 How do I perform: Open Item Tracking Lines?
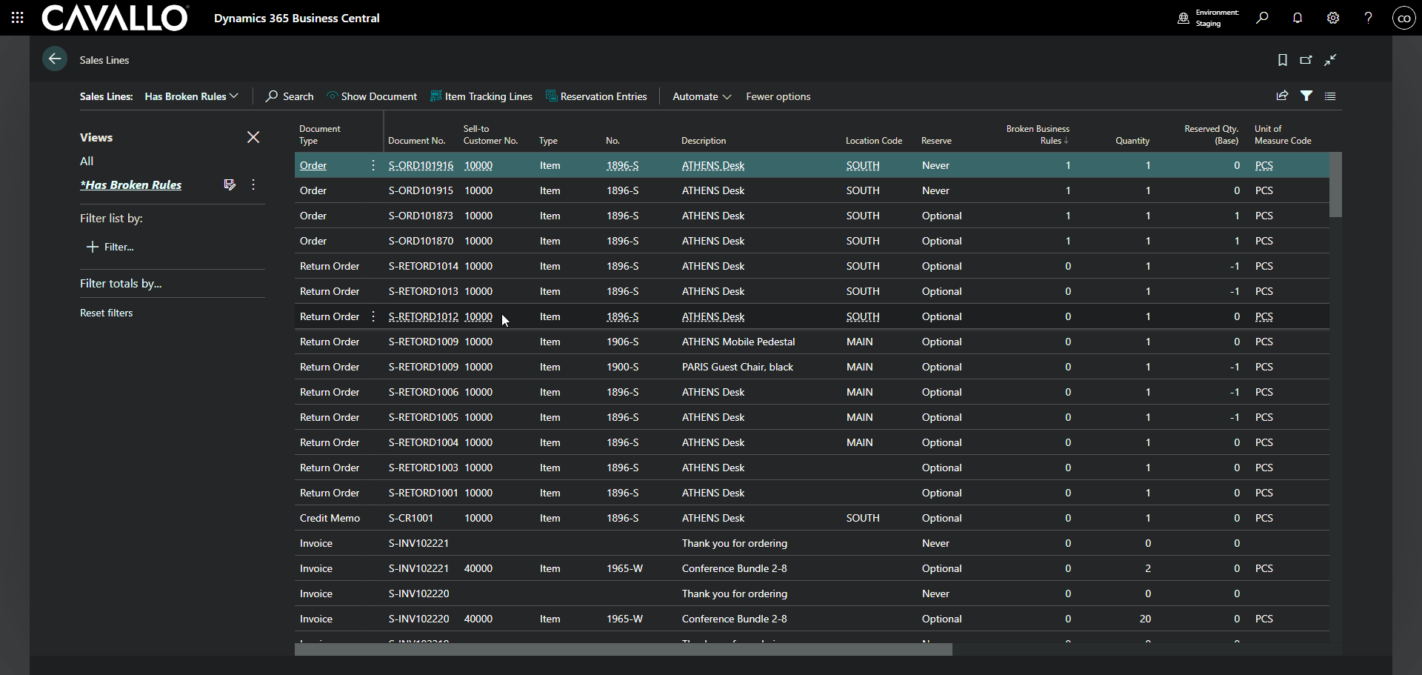(x=481, y=96)
